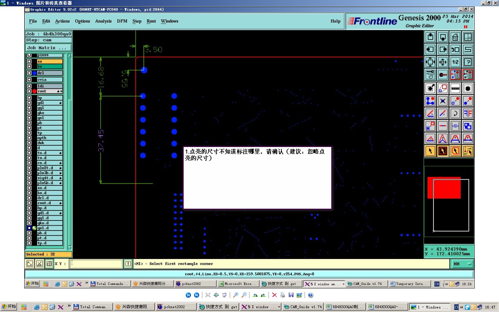Click the pan up icon

click(x=430, y=37)
